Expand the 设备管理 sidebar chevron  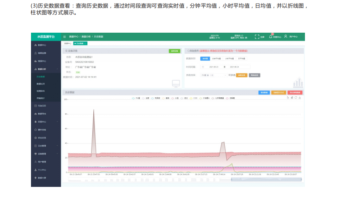click(x=57, y=154)
